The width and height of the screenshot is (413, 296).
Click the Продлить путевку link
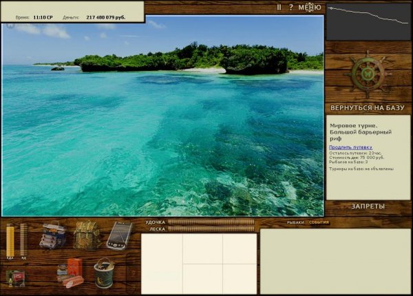coord(350,147)
